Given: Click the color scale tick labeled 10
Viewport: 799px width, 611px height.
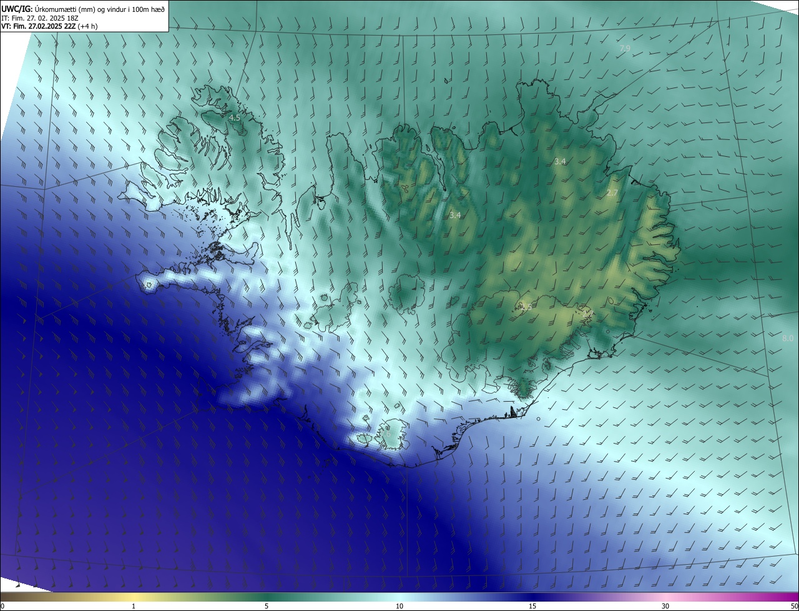Looking at the screenshot, I should coord(399,606).
